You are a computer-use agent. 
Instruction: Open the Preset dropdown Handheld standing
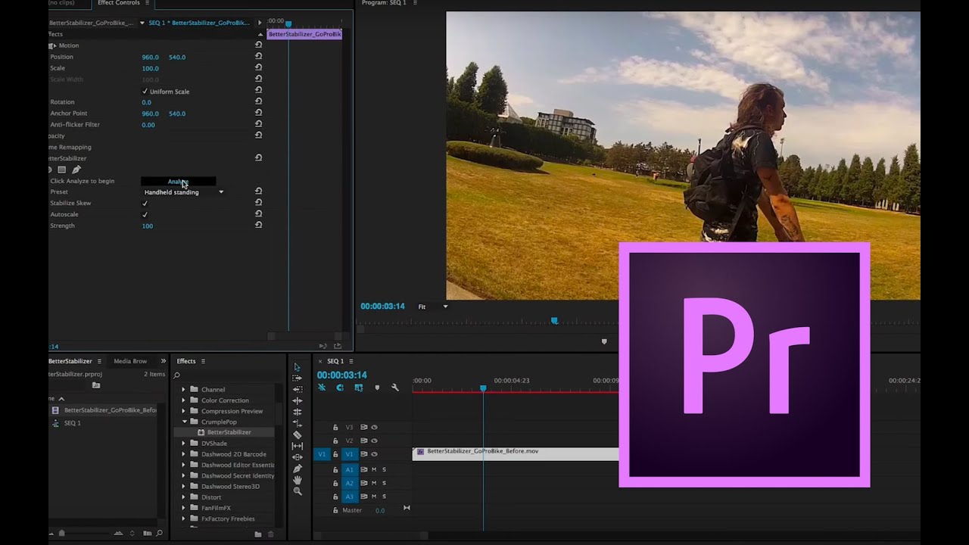tap(183, 192)
